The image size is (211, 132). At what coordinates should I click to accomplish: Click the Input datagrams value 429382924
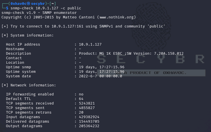(89, 117)
